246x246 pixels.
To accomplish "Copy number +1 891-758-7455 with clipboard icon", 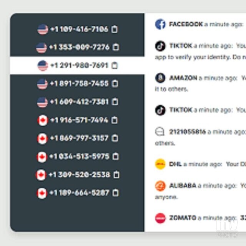I will [115, 83].
